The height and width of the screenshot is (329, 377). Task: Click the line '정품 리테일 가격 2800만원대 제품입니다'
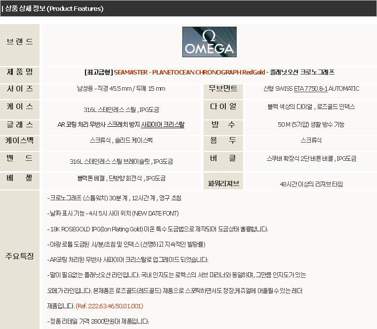pos(98,322)
